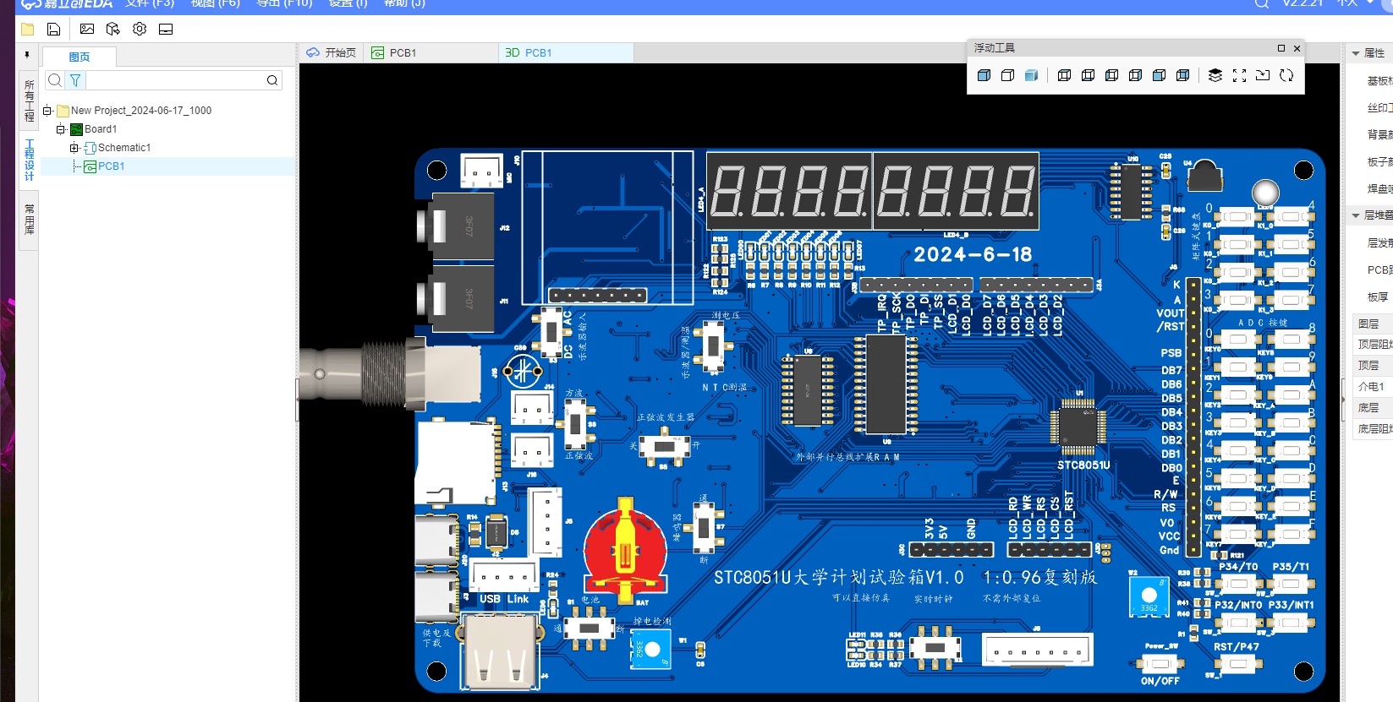Screen dimensions: 1393x702
Task: Click the export 3D model cube icon
Action: tap(112, 30)
